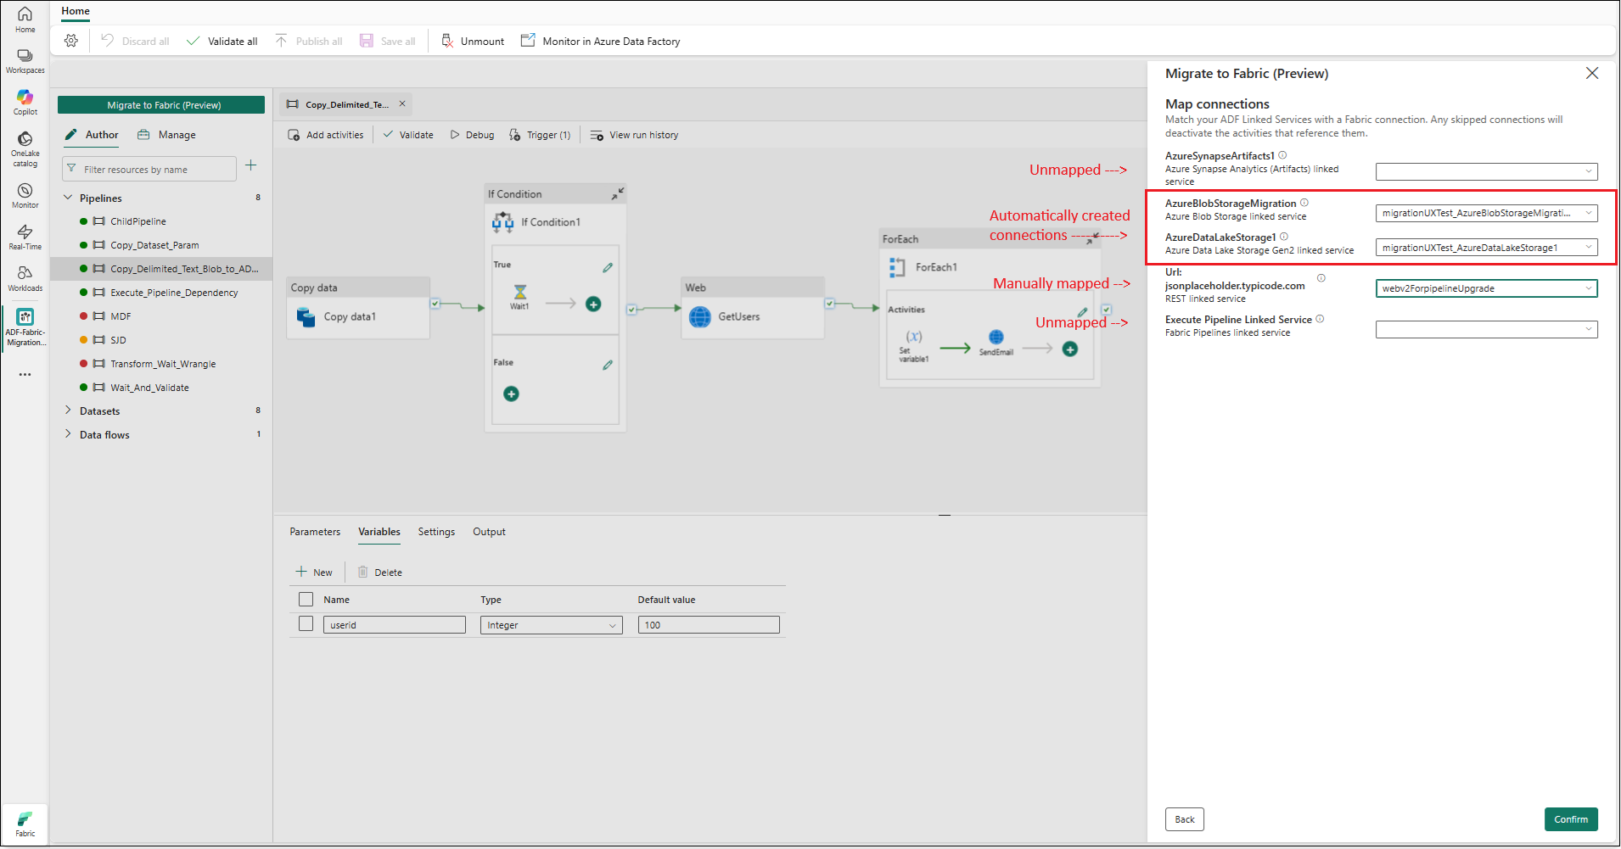Open the Fabric experience switcher
1621x849 pixels.
coord(25,824)
